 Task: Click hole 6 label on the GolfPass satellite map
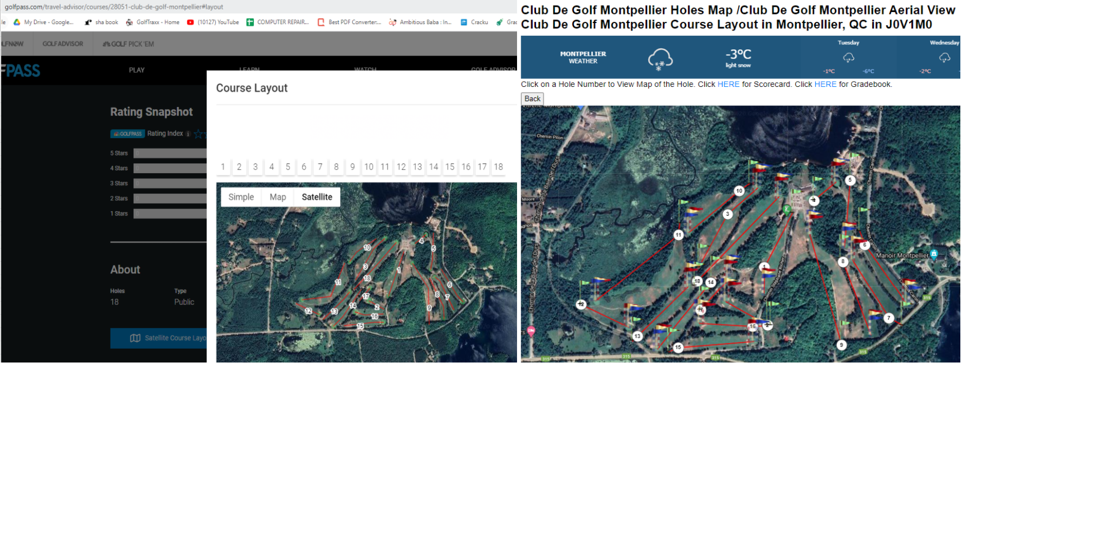click(450, 284)
